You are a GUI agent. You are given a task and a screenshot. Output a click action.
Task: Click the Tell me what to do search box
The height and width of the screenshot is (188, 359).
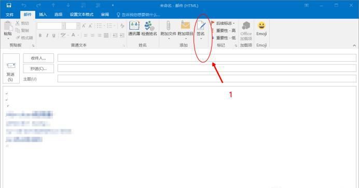[138, 15]
